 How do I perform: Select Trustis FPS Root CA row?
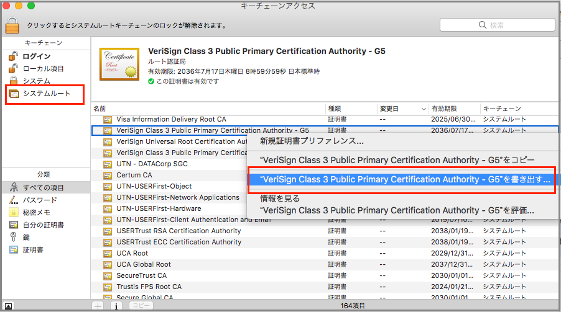pyautogui.click(x=325, y=287)
